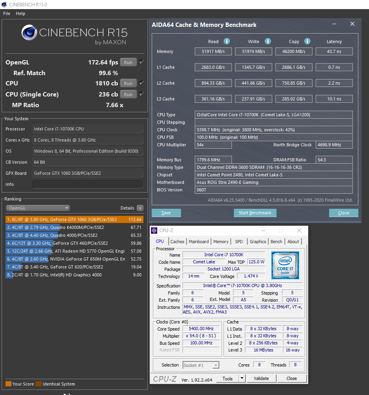This screenshot has height=395, width=369.
Task: Click the CPU-Z window title icon
Action: point(154,231)
